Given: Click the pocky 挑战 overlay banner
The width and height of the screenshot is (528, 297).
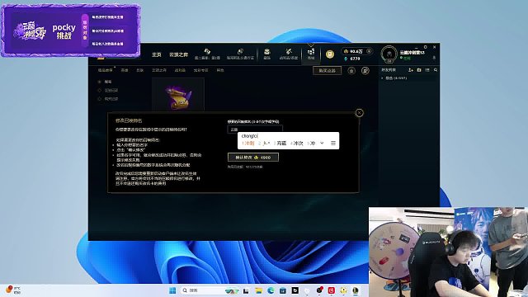Looking at the screenshot, I should (x=71, y=31).
